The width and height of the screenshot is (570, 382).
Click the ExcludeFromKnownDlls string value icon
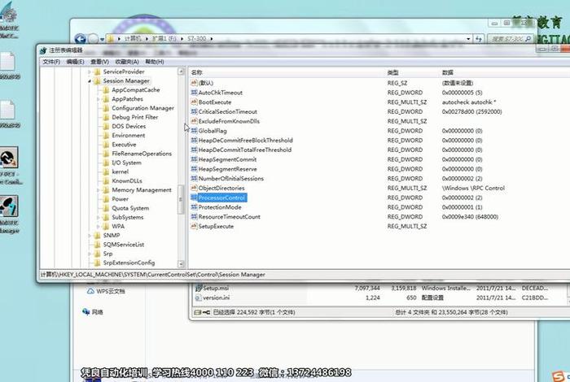pos(194,121)
